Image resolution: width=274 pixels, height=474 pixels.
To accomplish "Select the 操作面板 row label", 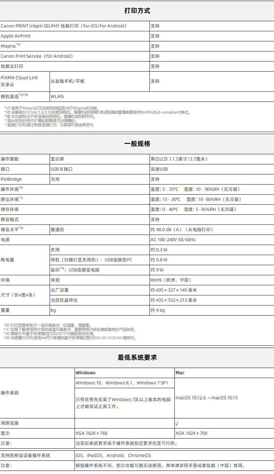I will [x=10, y=159].
